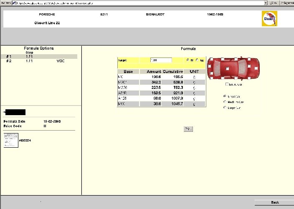Click the year range 1962-1963
Image resolution: width=294 pixels, height=209 pixels.
coord(215,15)
